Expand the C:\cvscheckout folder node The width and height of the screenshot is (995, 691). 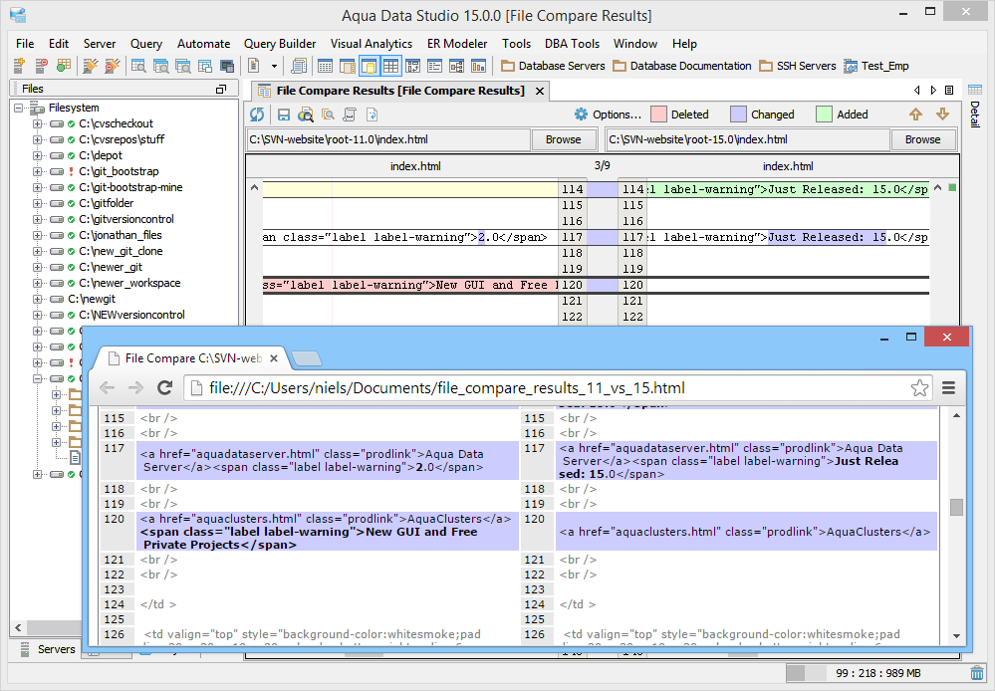click(37, 123)
